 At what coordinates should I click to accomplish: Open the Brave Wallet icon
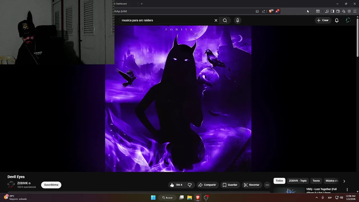338,11
